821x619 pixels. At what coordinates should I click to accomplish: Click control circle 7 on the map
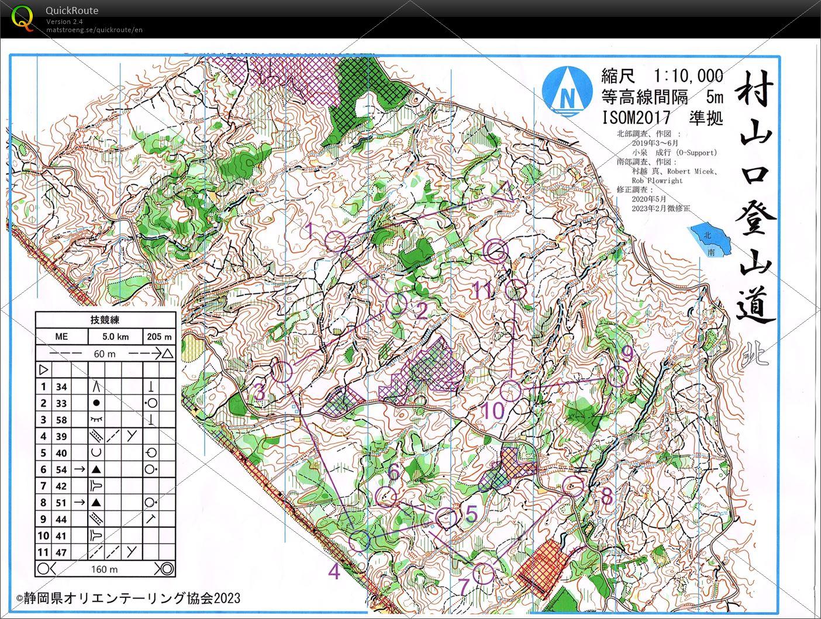point(484,574)
